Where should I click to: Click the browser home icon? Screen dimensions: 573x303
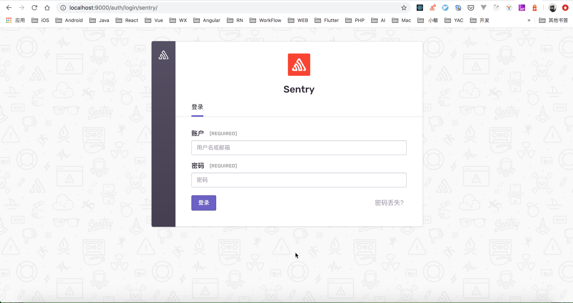click(x=47, y=7)
